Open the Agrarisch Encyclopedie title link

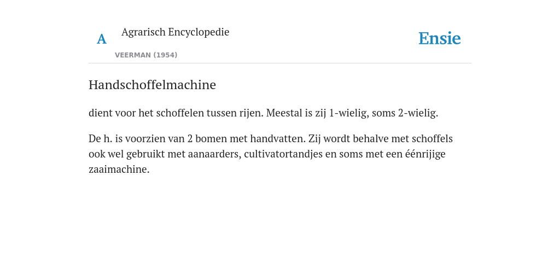pyautogui.click(x=175, y=32)
